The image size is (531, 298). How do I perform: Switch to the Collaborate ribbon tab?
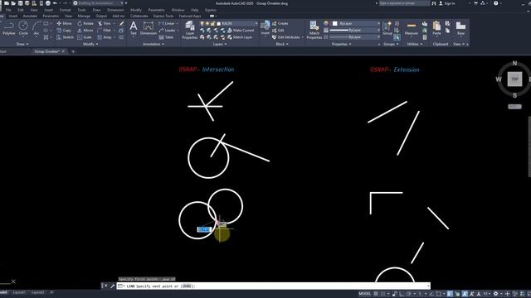[x=139, y=16]
